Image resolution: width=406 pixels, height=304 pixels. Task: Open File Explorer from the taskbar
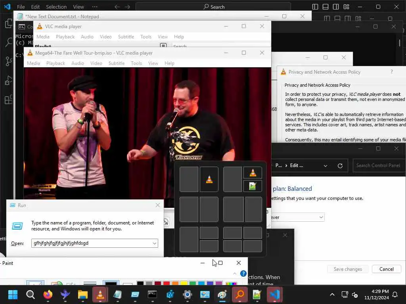83,294
